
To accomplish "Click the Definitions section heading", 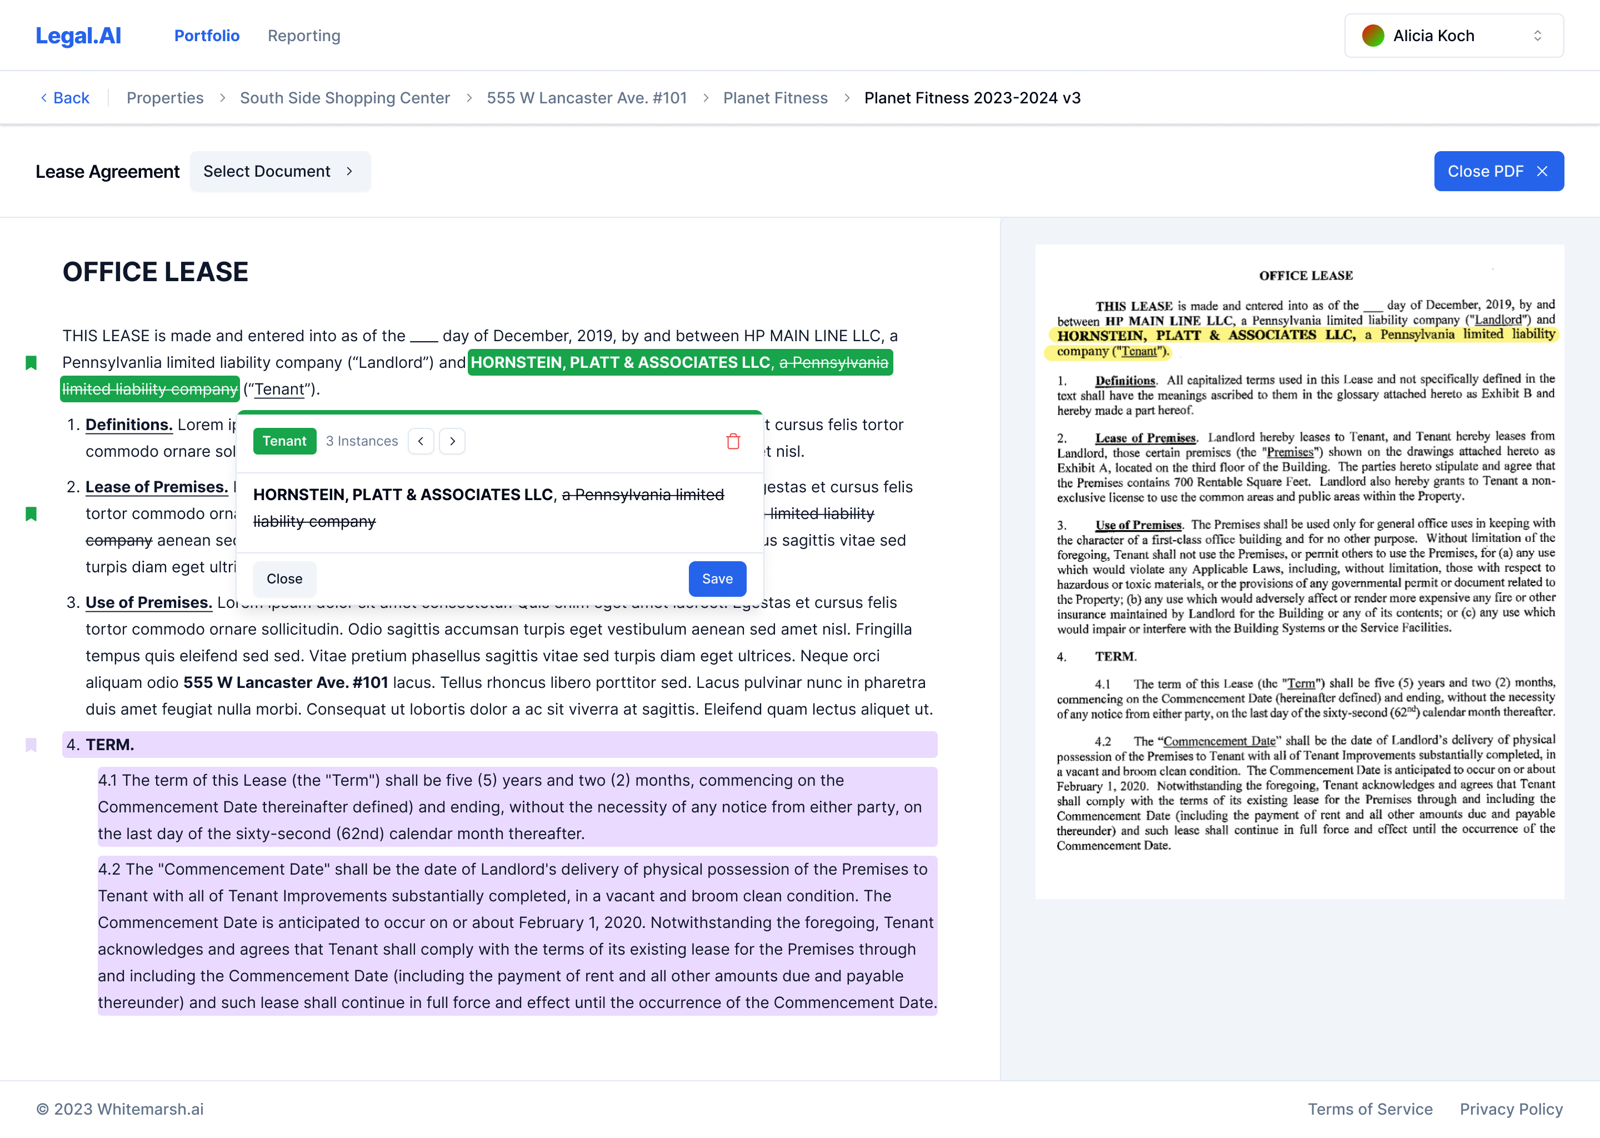I will (x=129, y=425).
